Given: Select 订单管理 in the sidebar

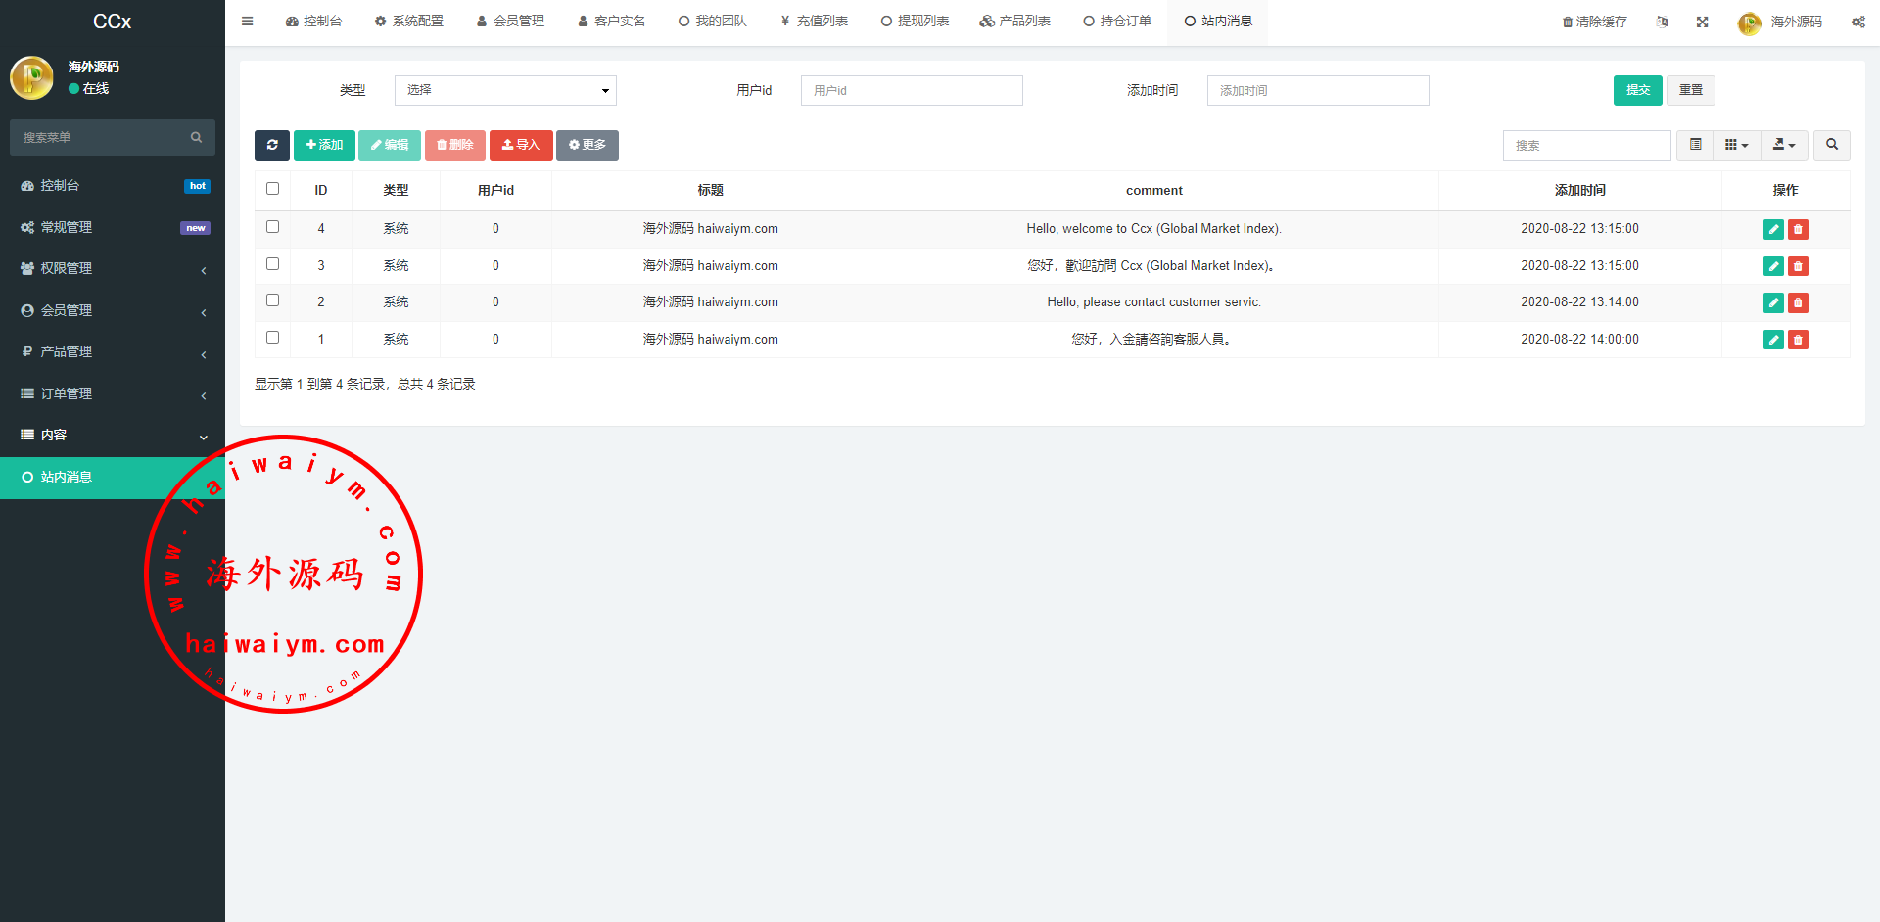Looking at the screenshot, I should 113,393.
